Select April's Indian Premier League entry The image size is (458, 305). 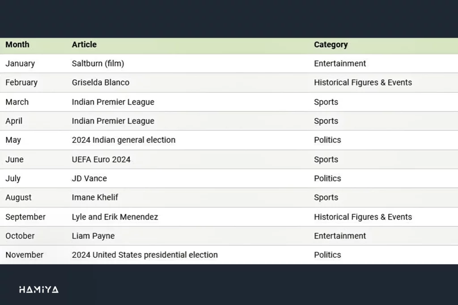pyautogui.click(x=113, y=121)
